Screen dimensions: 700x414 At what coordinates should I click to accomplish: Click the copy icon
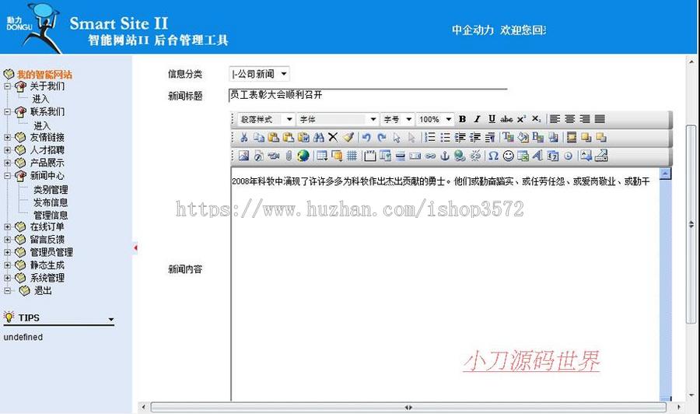258,138
